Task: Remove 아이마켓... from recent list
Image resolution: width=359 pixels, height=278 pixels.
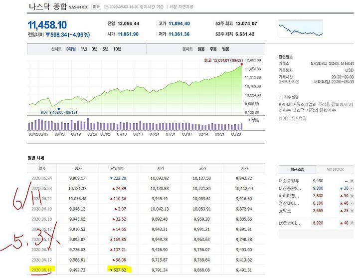Action: (352, 196)
